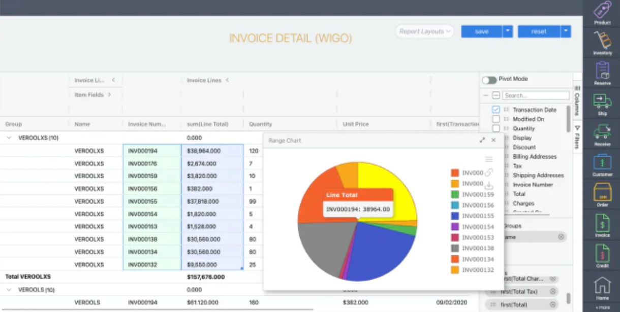
Task: Open the Product module in sidebar
Action: 602,13
